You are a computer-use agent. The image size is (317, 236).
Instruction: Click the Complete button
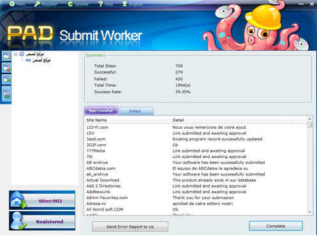point(276,226)
